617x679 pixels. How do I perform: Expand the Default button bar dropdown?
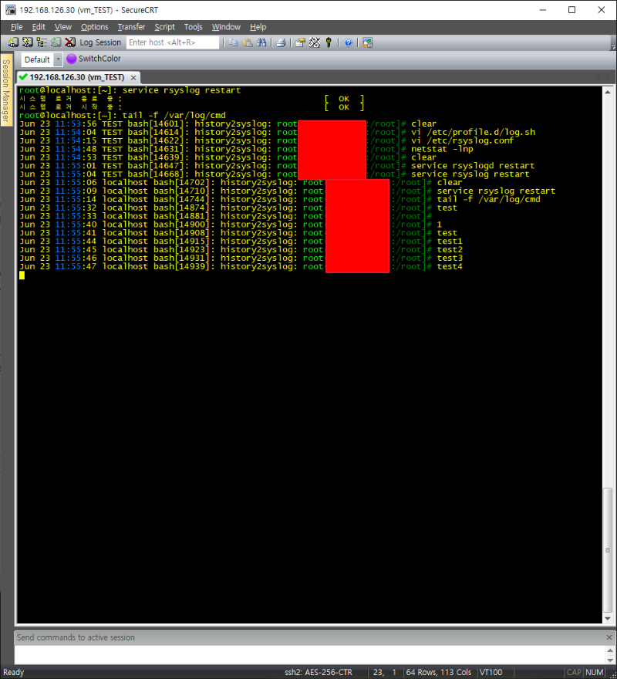[58, 59]
